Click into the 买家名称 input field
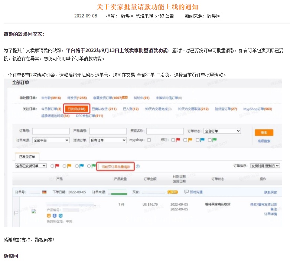This screenshot has height=262, width=290. (x=165, y=131)
